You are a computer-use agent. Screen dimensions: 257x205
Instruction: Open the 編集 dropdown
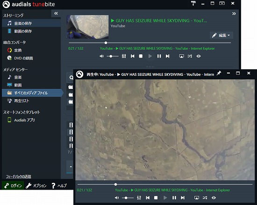tap(221, 35)
